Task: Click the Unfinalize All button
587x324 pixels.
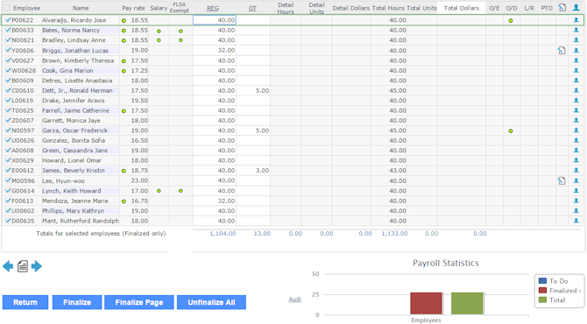Action: pyautogui.click(x=211, y=302)
